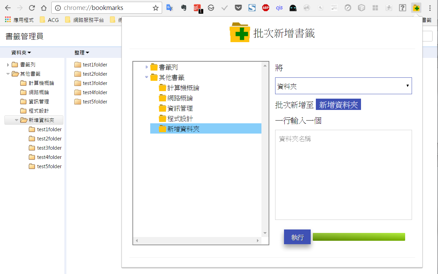Open the black ghost-face extension icon

pyautogui.click(x=293, y=8)
